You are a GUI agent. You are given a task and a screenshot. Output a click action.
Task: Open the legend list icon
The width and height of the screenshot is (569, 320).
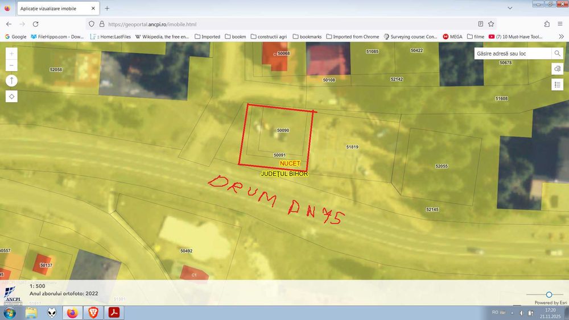coord(557,85)
